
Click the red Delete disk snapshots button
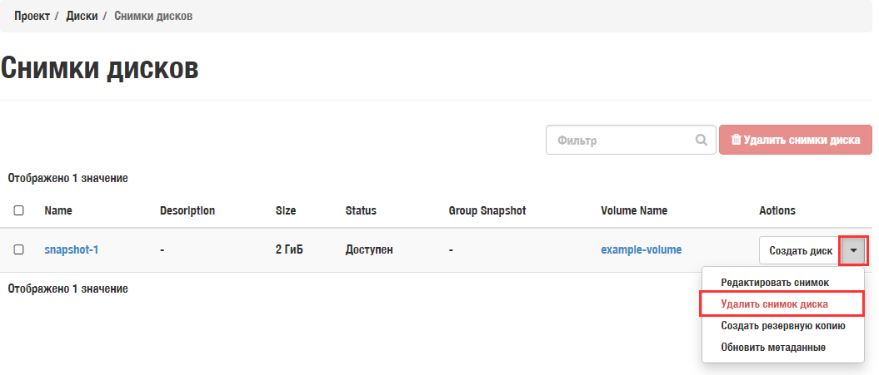click(795, 140)
